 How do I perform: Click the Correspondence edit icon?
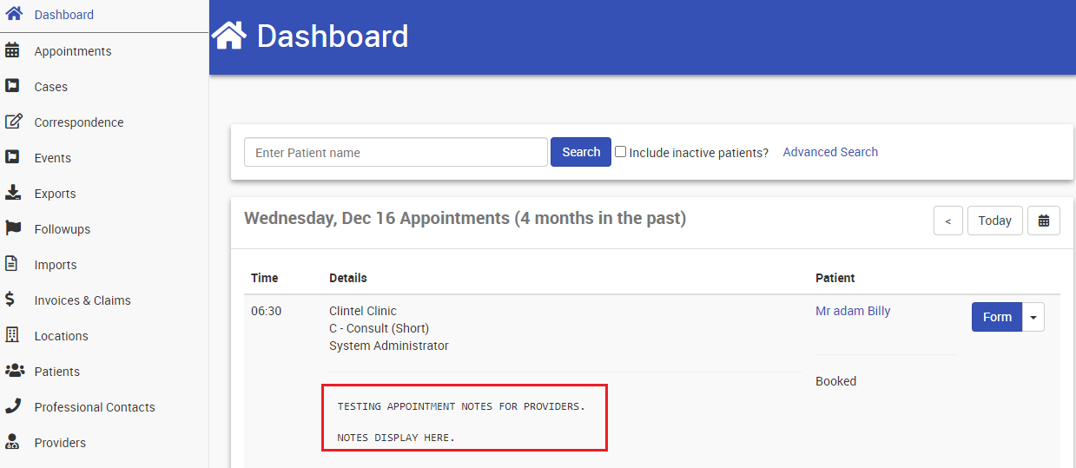click(13, 122)
